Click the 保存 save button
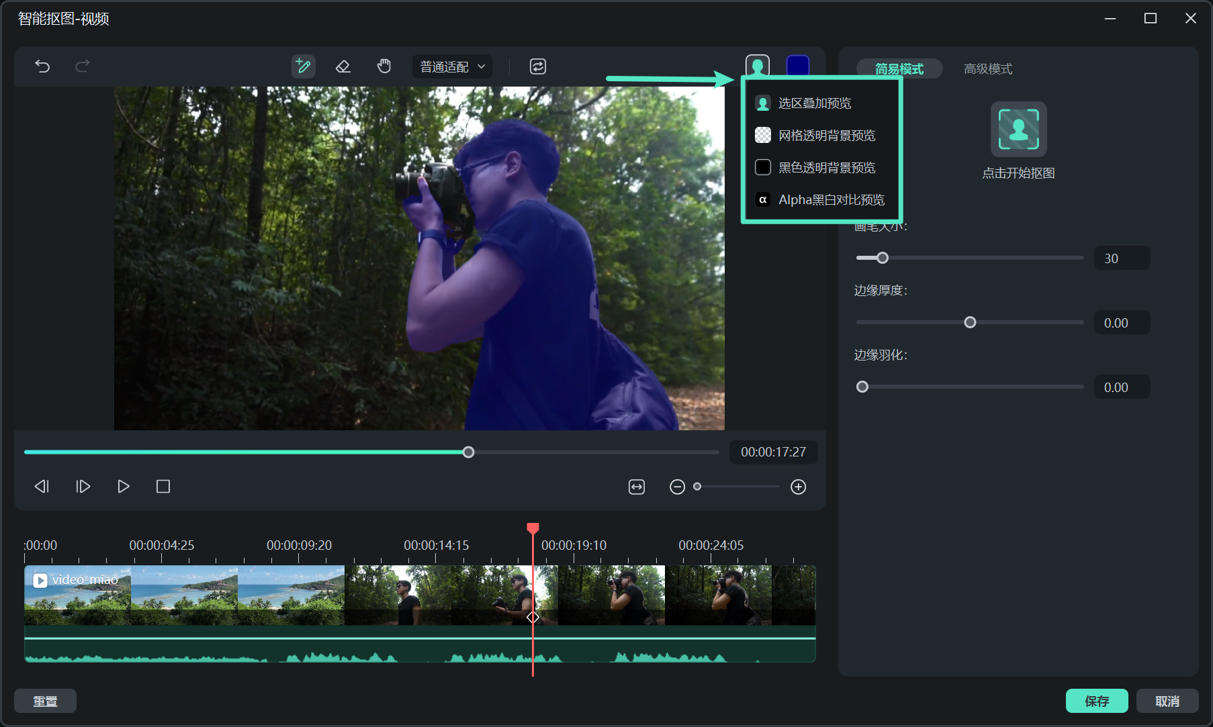The width and height of the screenshot is (1213, 727). 1097,701
